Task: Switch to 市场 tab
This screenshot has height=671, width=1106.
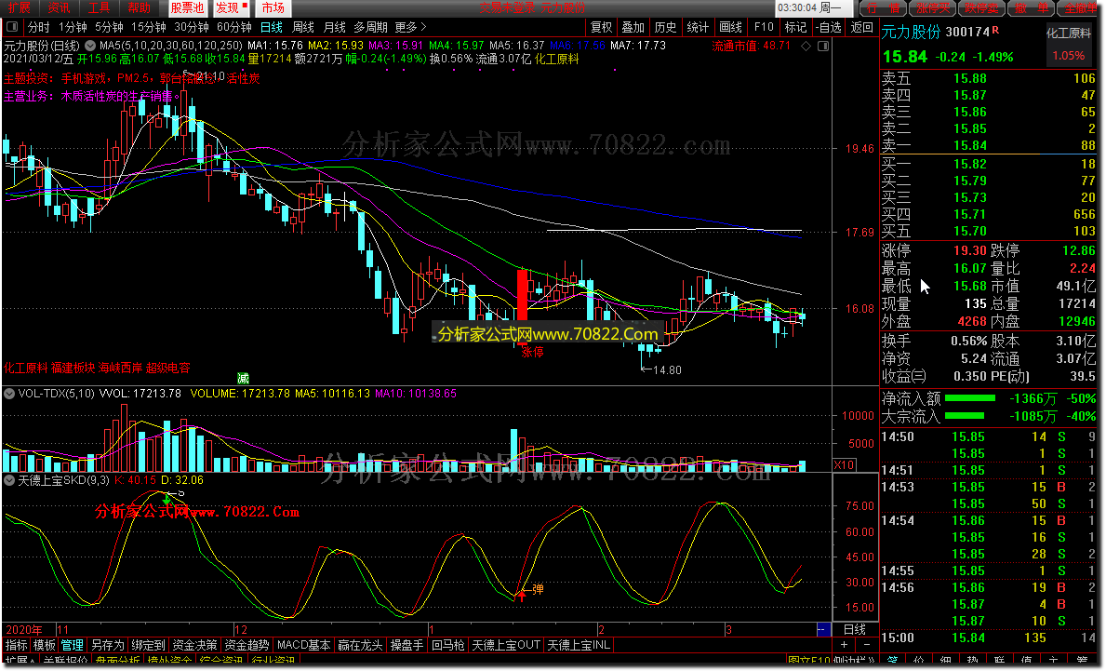Action: click(x=273, y=7)
